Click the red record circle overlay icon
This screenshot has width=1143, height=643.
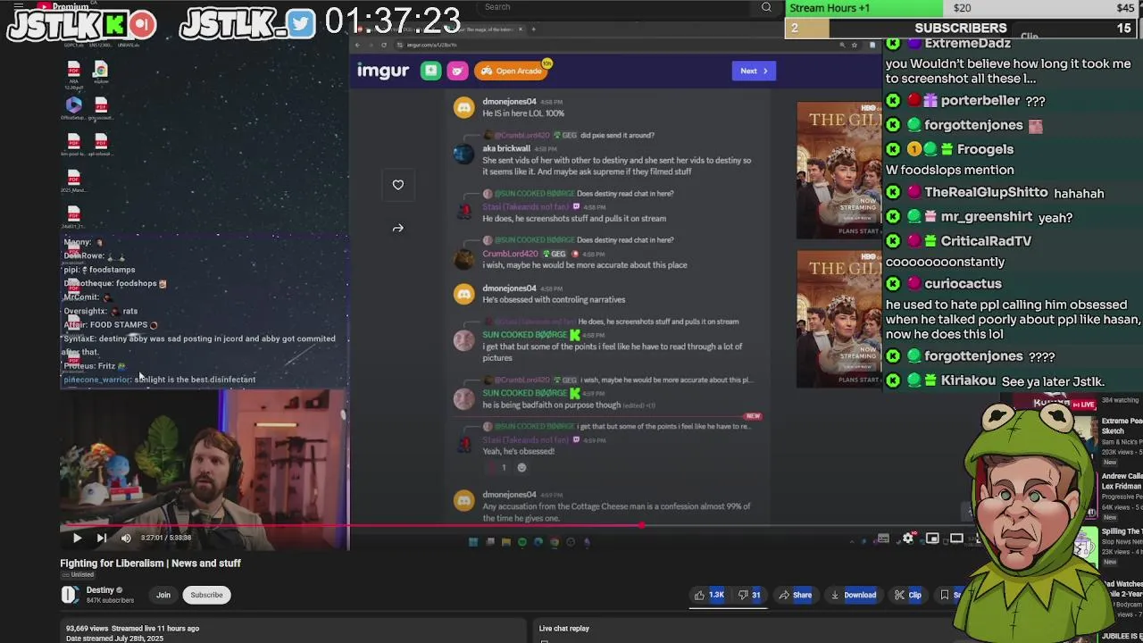(x=142, y=25)
